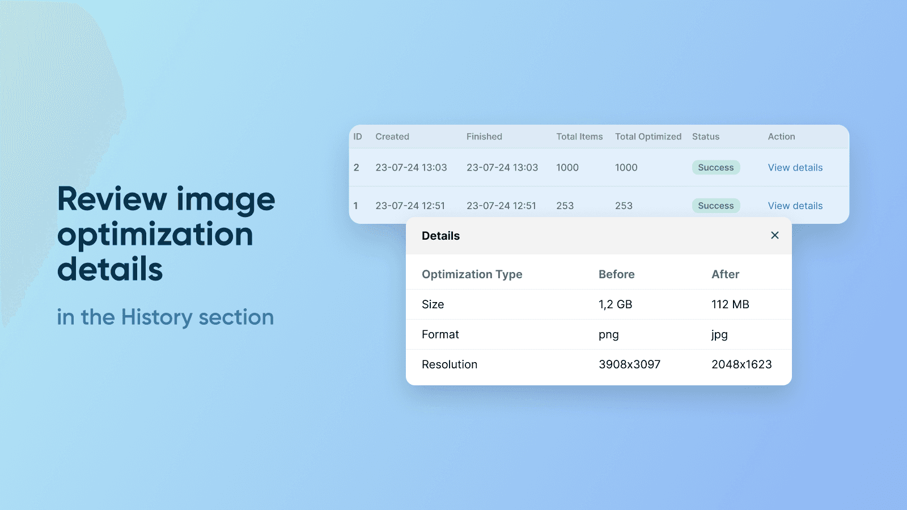Select the Total Items column header

[x=579, y=137]
